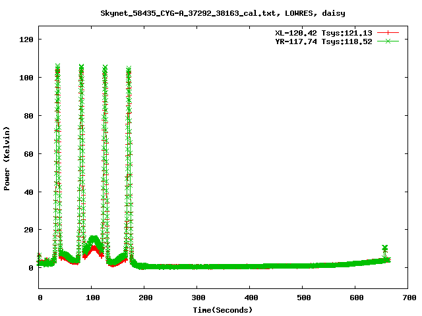Click the y-axis tick label 80
Image resolution: width=422 pixels, height=316 pixels.
pyautogui.click(x=29, y=116)
